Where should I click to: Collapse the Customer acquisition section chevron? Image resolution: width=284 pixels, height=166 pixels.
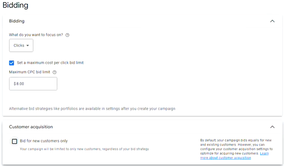(272, 127)
